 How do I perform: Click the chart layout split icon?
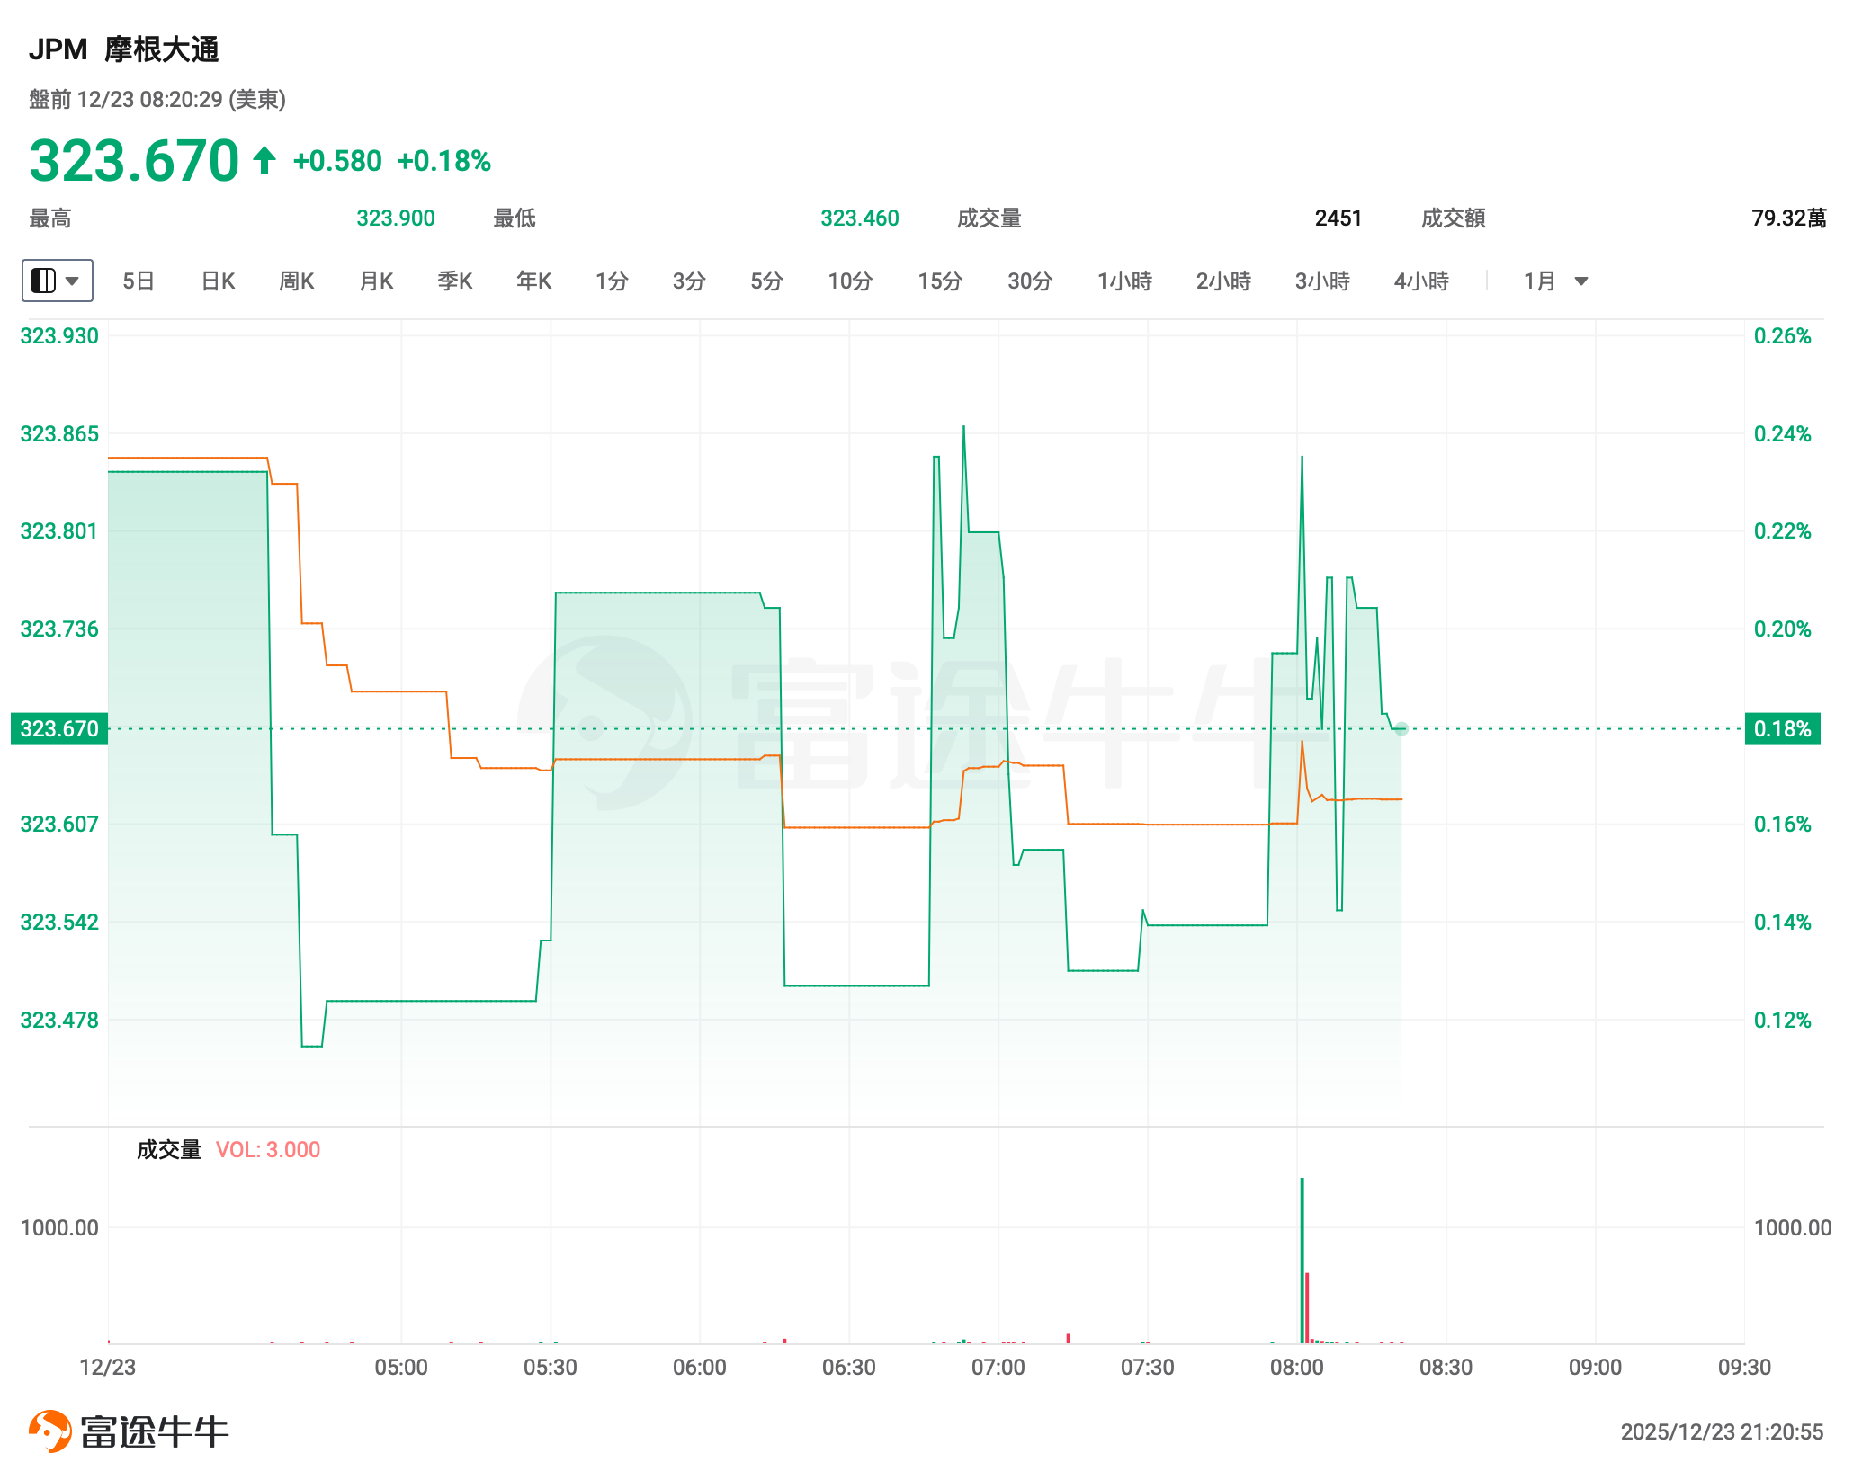[43, 281]
